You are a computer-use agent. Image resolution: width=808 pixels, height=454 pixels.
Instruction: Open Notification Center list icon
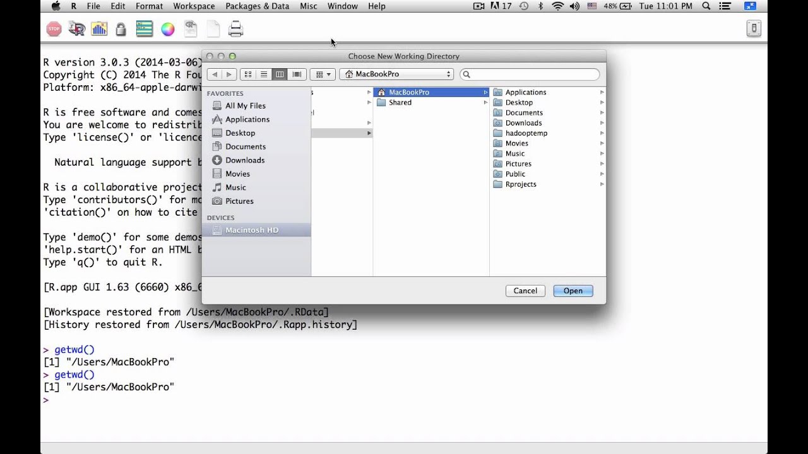(726, 6)
